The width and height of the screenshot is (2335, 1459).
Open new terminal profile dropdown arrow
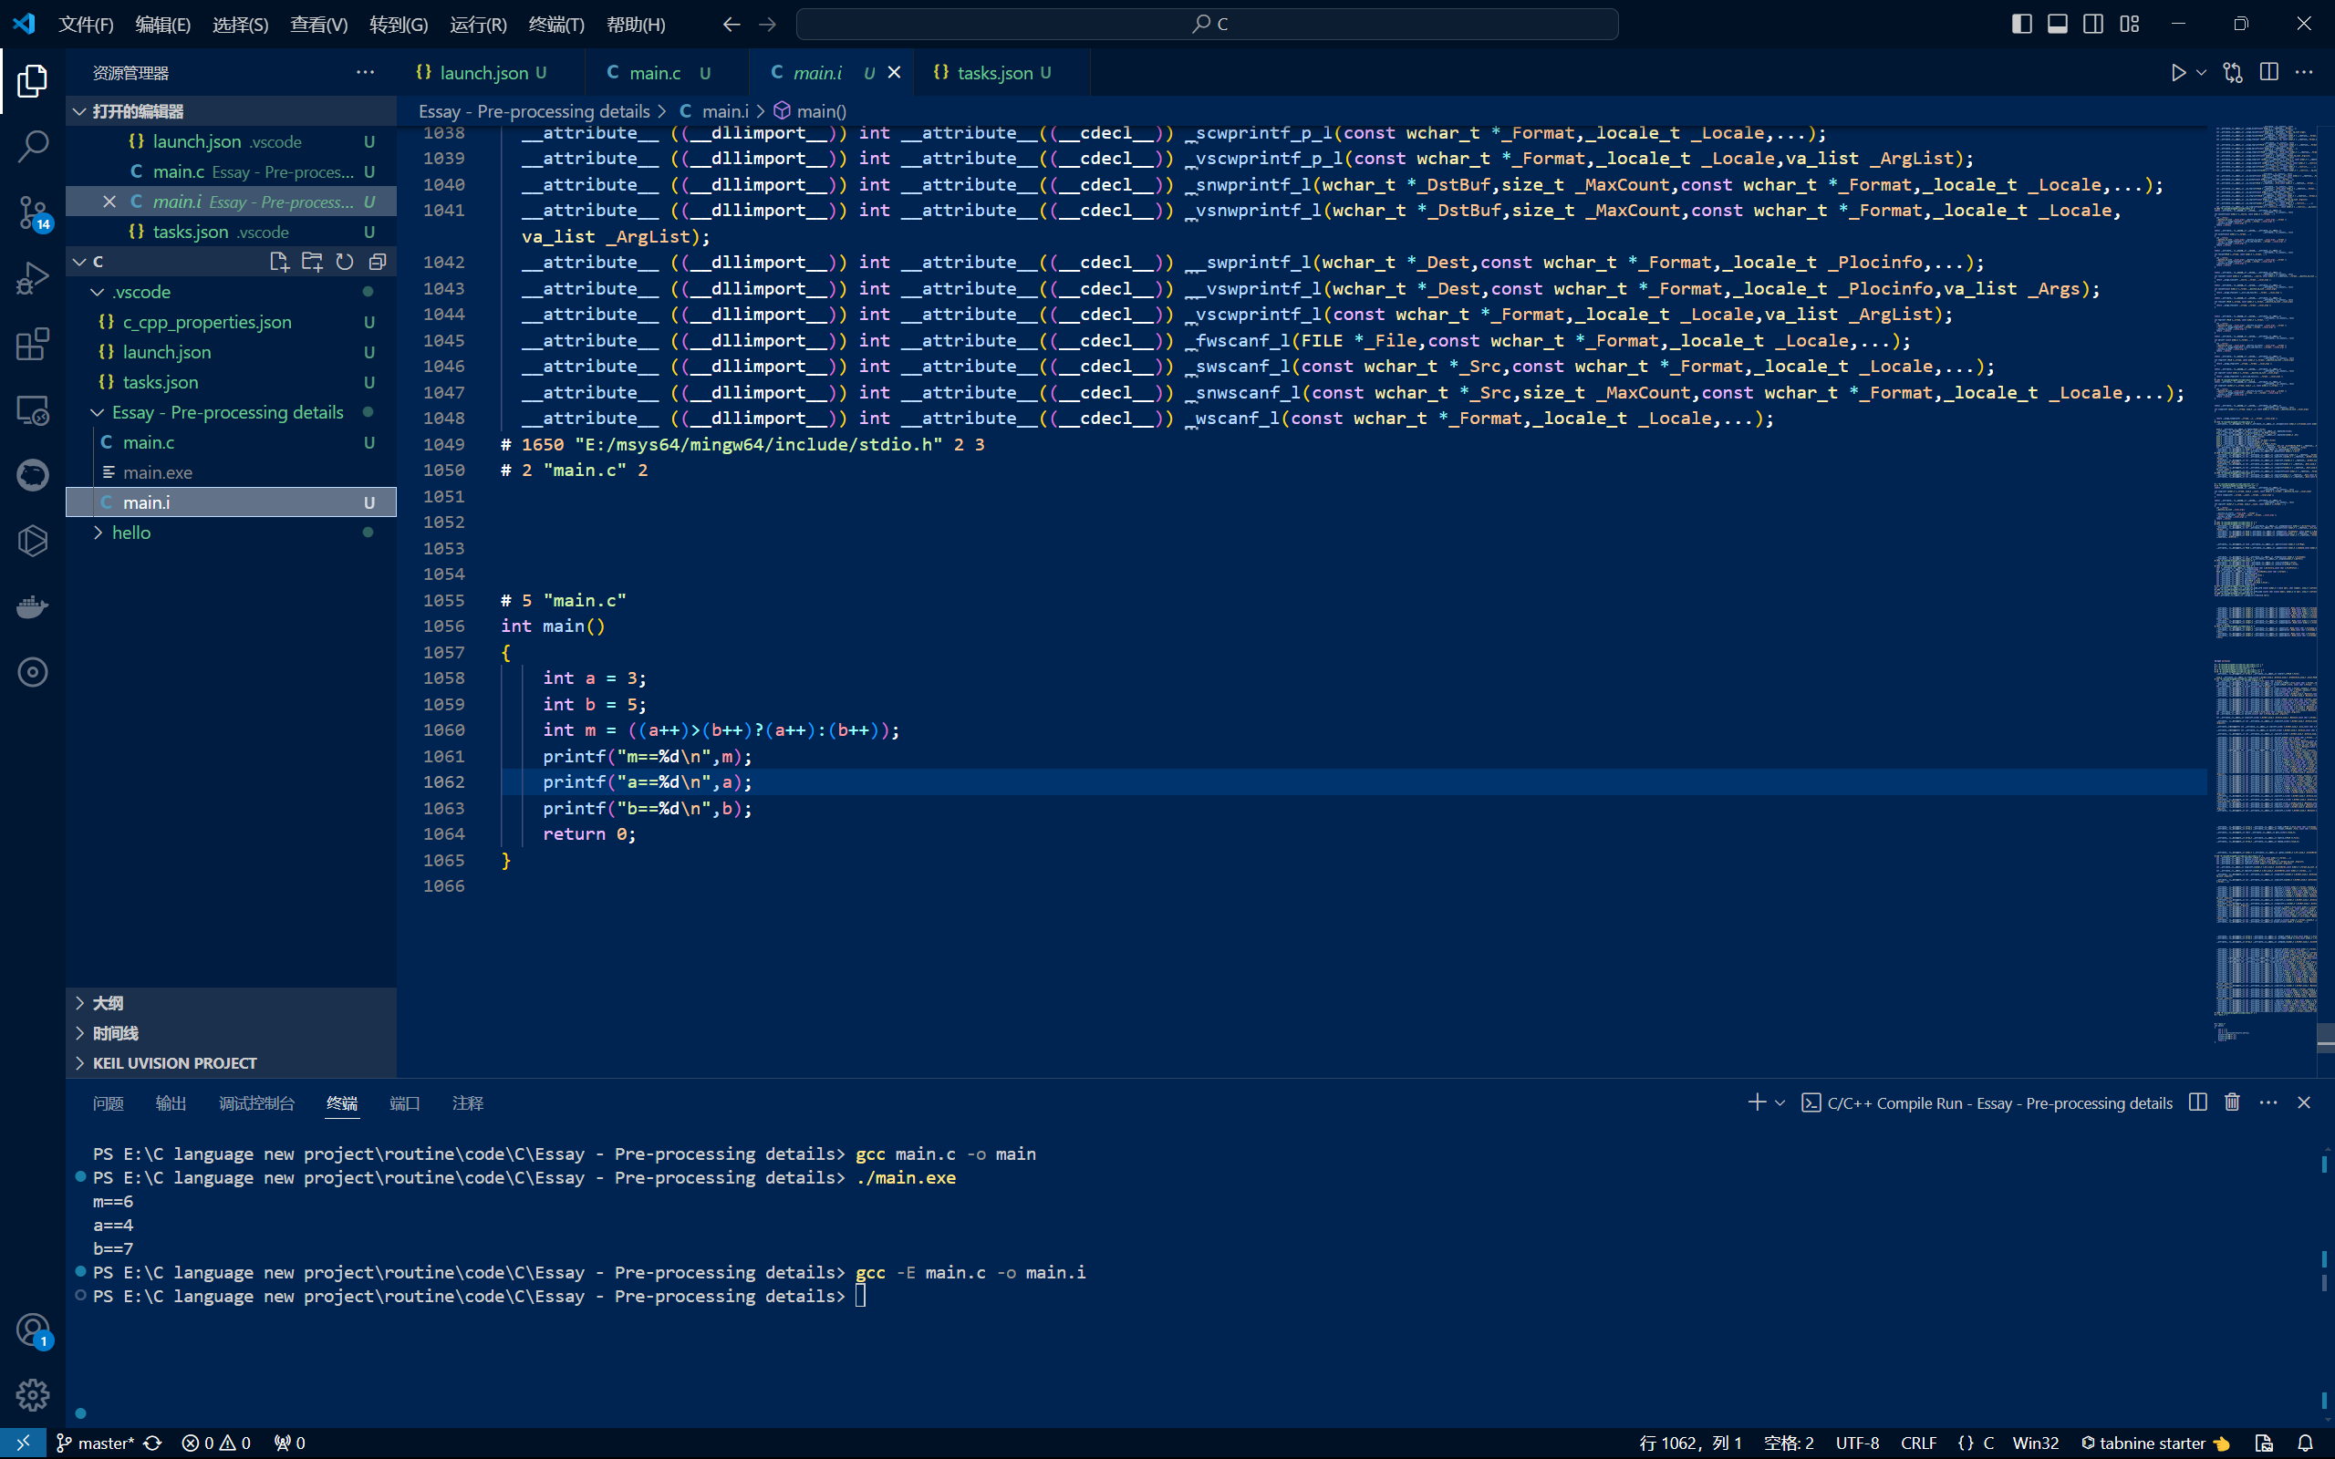click(x=1780, y=1102)
